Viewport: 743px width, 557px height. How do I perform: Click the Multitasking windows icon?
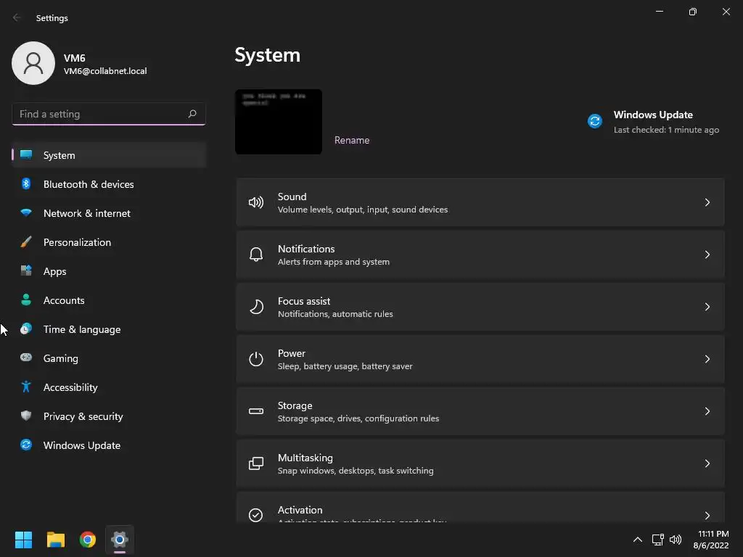pos(256,463)
